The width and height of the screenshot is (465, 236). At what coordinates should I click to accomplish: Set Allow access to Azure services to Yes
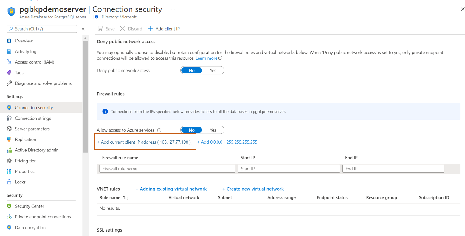pyautogui.click(x=213, y=130)
